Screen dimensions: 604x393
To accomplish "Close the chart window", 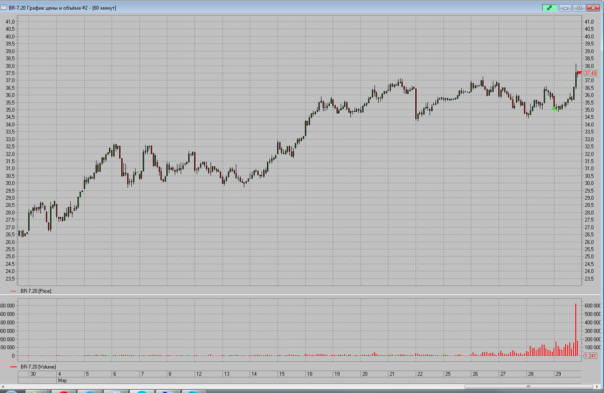I will coord(593,8).
